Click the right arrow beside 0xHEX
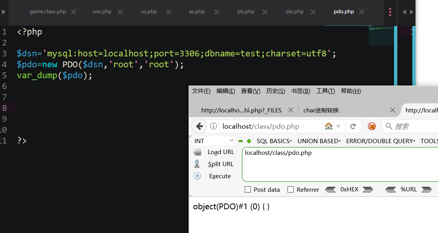 (x=368, y=190)
